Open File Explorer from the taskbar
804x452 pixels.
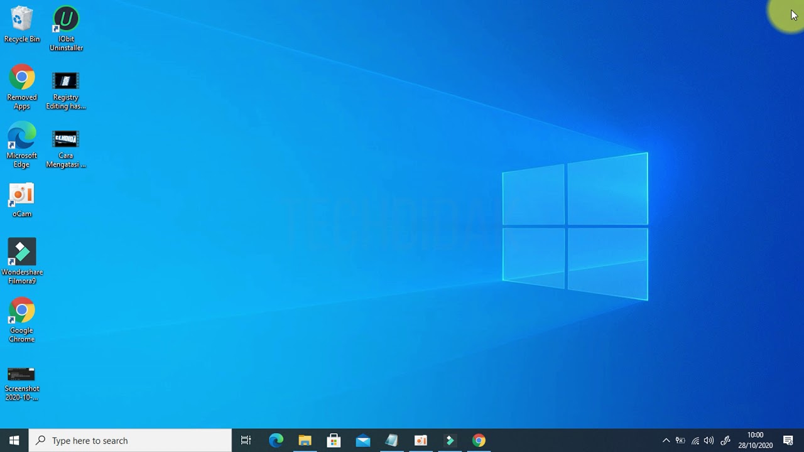305,441
